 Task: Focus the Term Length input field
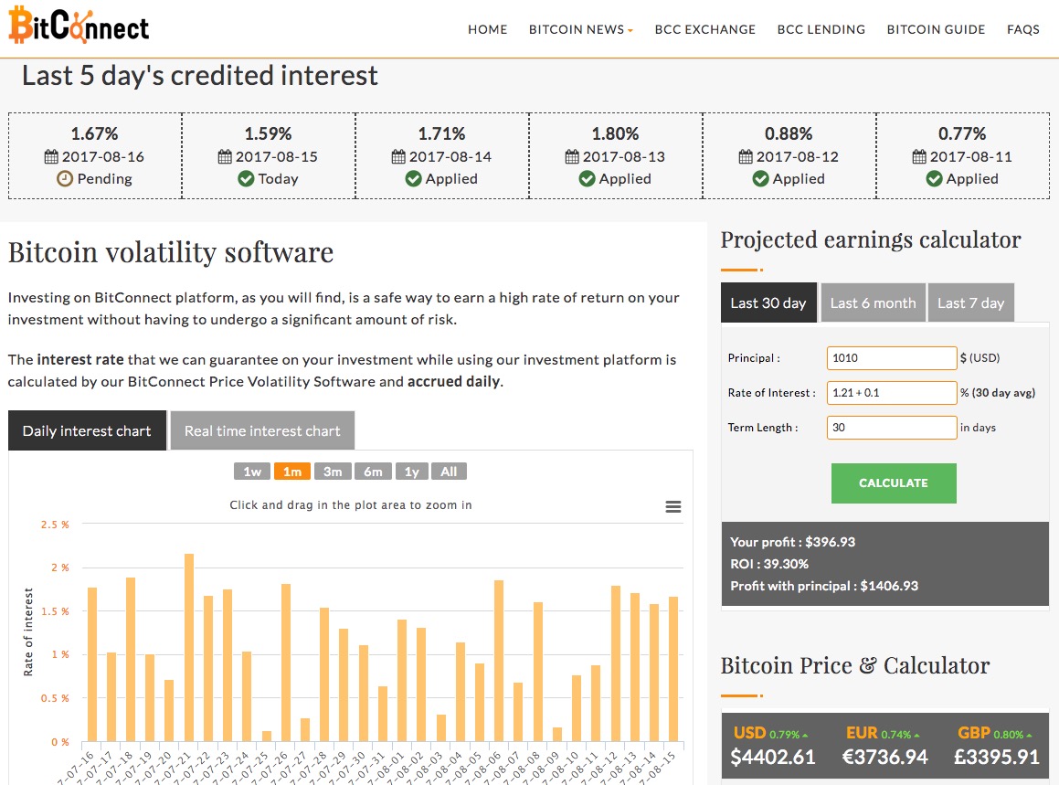tap(892, 428)
